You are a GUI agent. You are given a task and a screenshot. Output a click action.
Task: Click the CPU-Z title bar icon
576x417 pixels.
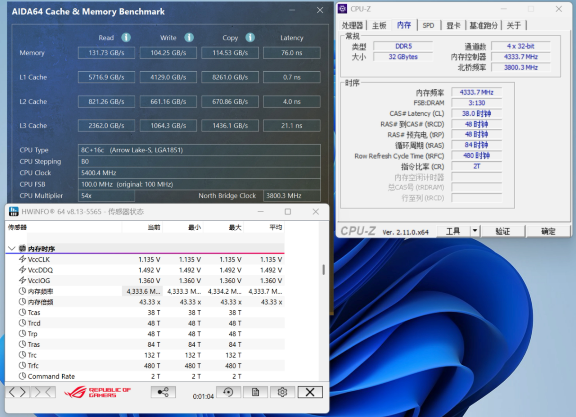[342, 9]
